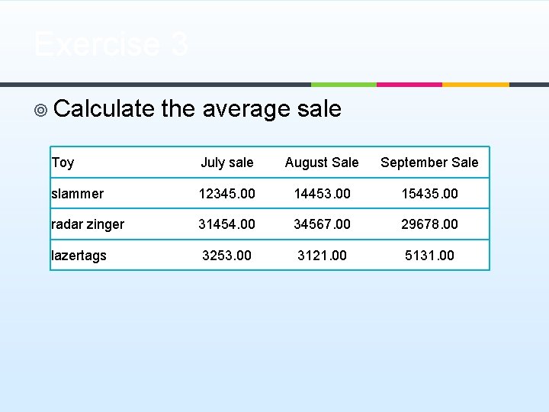
Task: Select the cell containing 5131.00
Action: click(x=429, y=256)
